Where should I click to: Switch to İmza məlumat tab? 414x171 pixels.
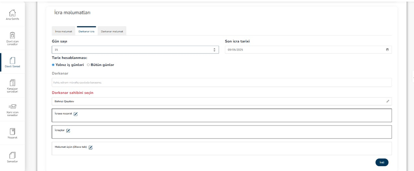pyautogui.click(x=64, y=31)
